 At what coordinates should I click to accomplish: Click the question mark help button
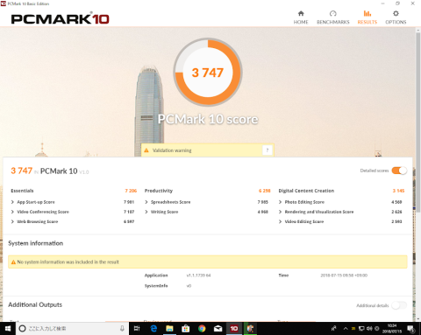point(268,150)
